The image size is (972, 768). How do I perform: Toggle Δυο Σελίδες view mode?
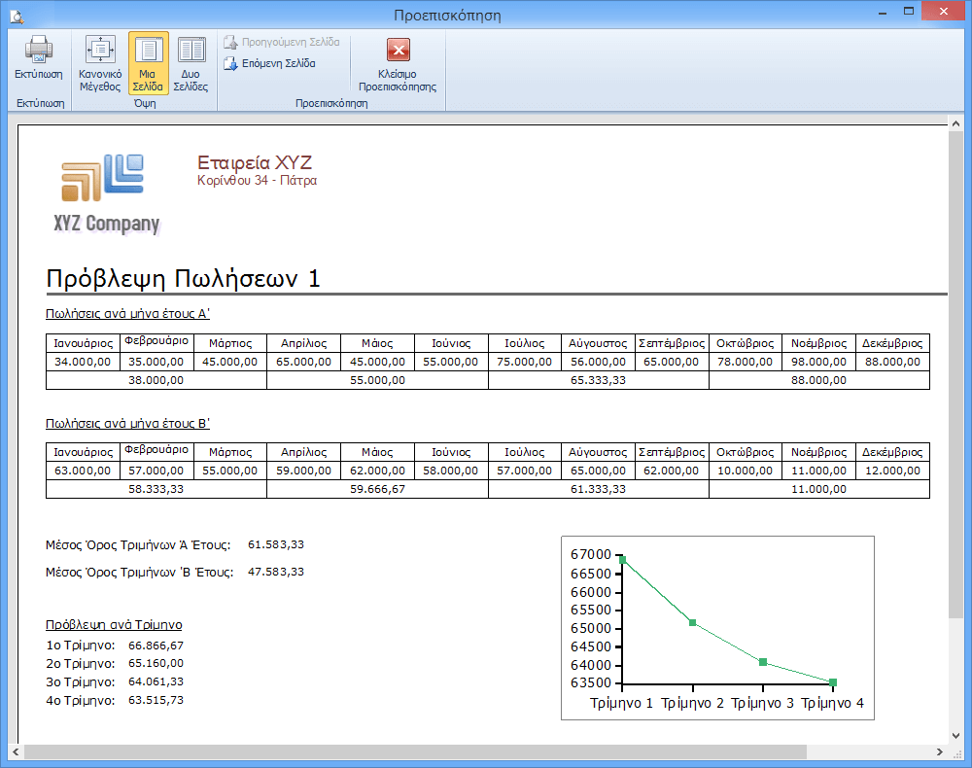191,52
